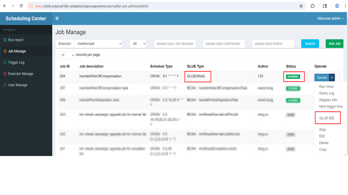Open the browser media control icon
This screenshot has width=348, height=195.
pos(325,6)
